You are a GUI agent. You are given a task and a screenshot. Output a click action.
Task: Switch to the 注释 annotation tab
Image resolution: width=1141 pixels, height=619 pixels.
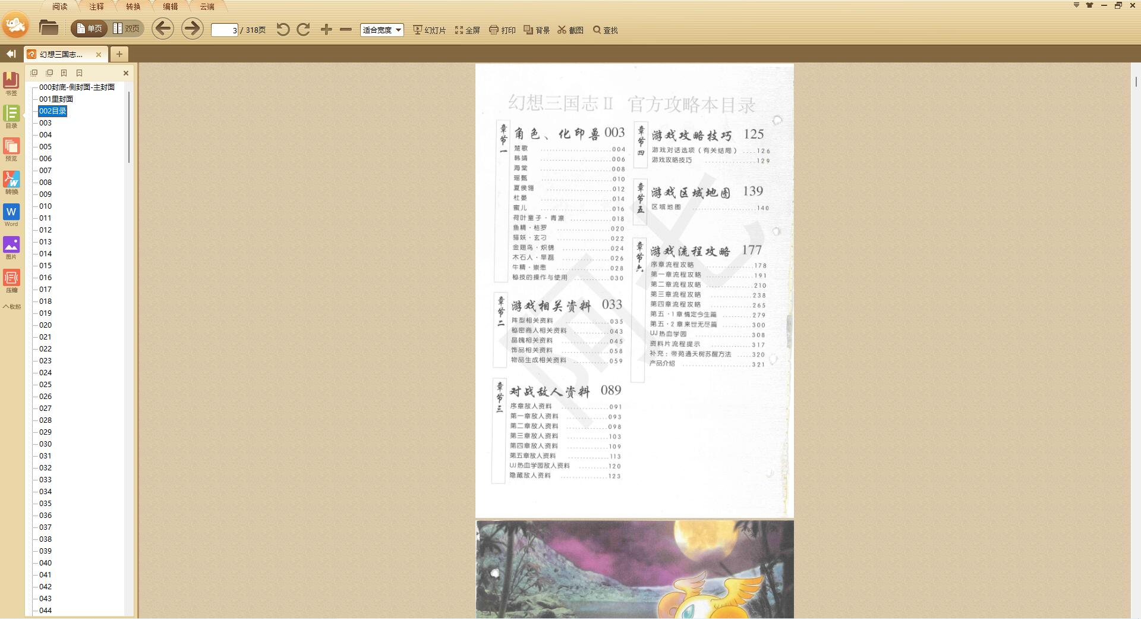pos(97,6)
